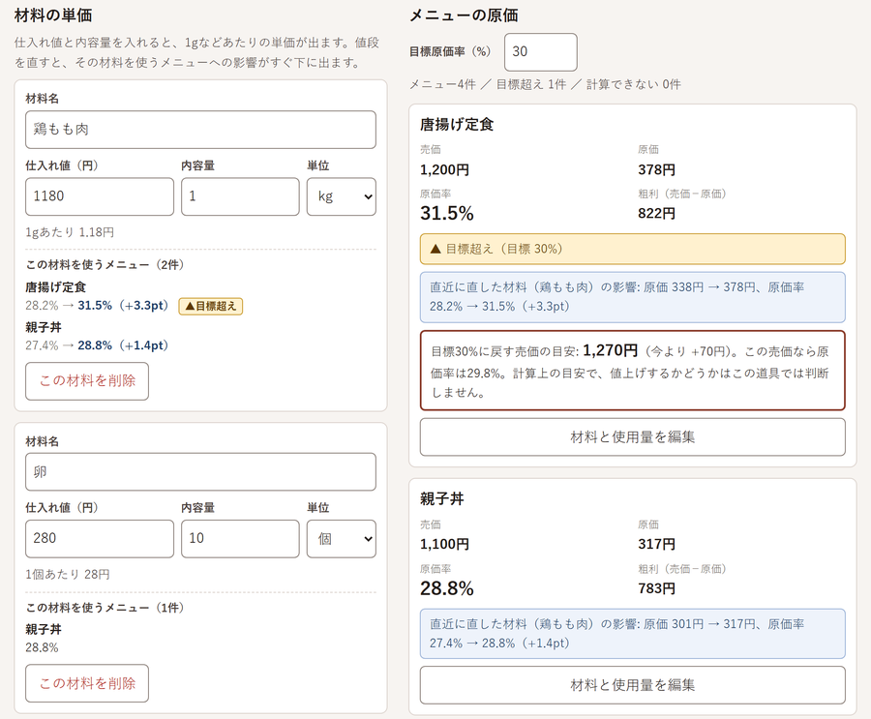This screenshot has height=719, width=871.
Task: Click the 材料の単価 heading
Action: (53, 15)
